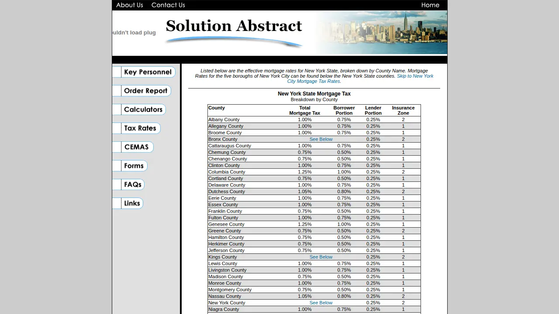Screen dimensions: 559x314
Task: Click the Manhattan skyline header image
Action: pos(381,32)
